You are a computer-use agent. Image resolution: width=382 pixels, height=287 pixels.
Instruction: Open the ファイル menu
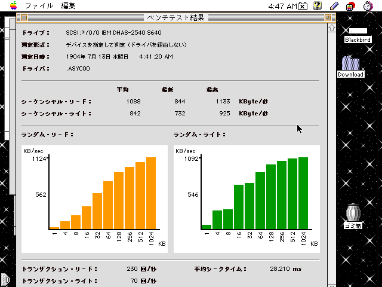pyautogui.click(x=39, y=5)
